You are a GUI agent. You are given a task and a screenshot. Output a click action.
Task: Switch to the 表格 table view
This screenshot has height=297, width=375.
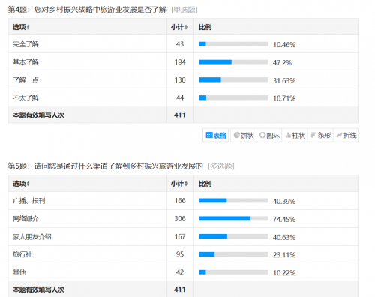coord(216,135)
